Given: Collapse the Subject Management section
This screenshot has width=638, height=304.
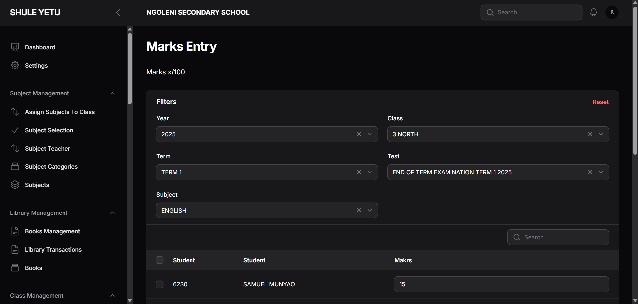Looking at the screenshot, I should click(x=112, y=93).
